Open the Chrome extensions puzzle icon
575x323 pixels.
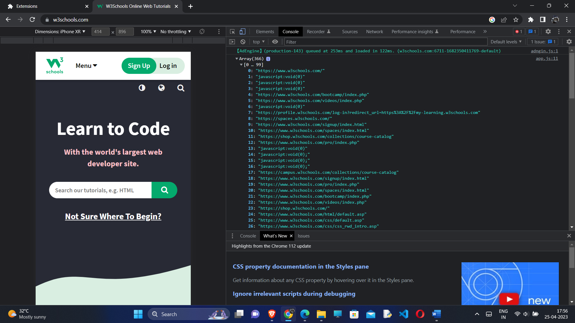pyautogui.click(x=531, y=19)
